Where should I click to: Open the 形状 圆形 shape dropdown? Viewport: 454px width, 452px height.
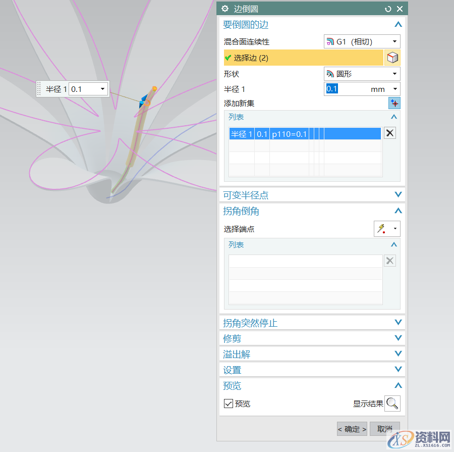coord(362,74)
